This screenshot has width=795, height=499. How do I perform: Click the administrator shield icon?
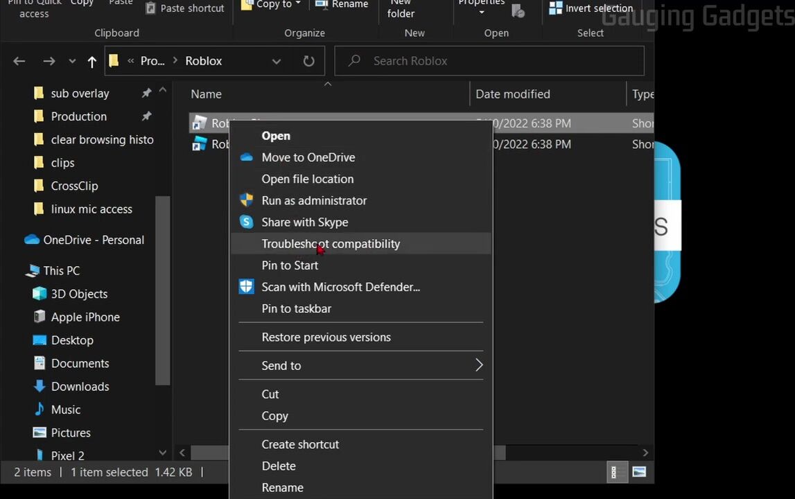point(247,200)
